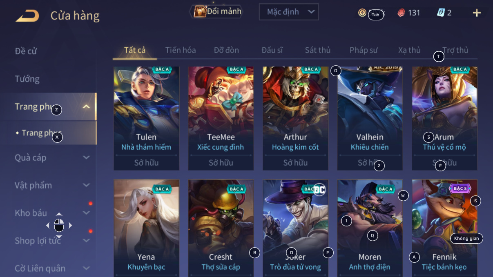The width and height of the screenshot is (493, 277).
Task: Open the Arthur Hoàng kim cốt skin card
Action: point(295,118)
